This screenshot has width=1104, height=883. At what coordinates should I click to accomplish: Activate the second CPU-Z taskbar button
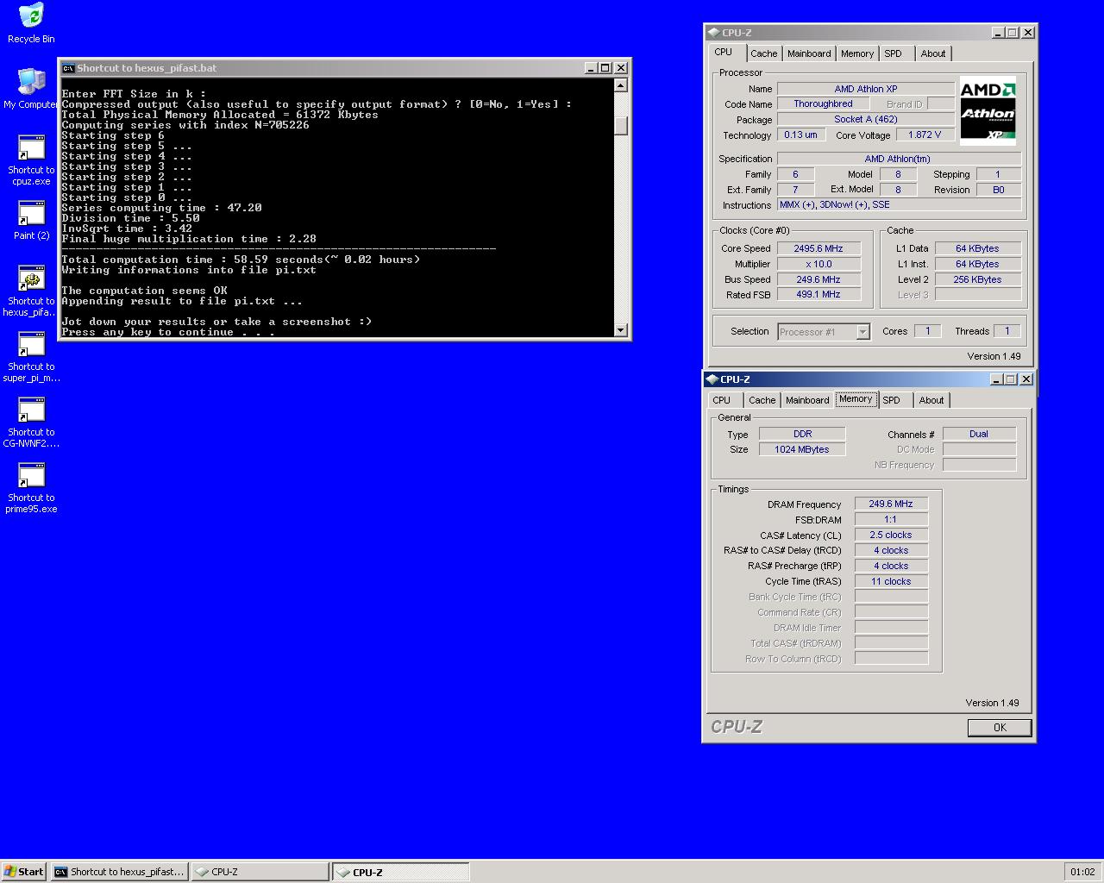click(x=401, y=872)
